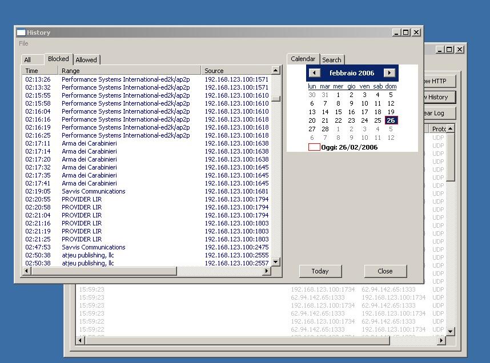Screen dimensions: 490x363
Task: Switch to the All tab
Action: 27,60
